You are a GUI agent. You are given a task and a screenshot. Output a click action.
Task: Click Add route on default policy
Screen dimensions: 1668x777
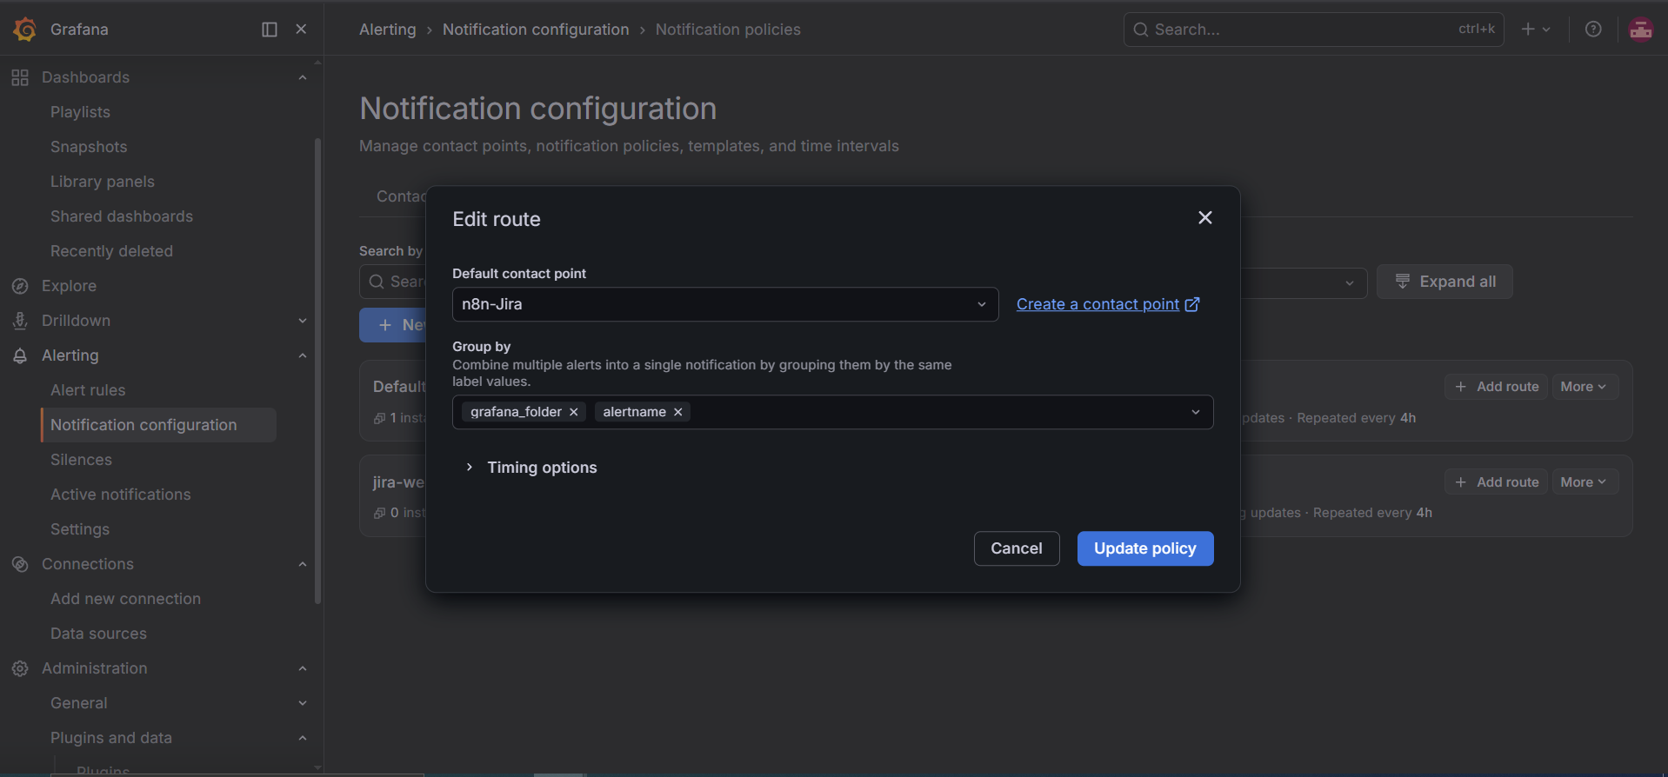tap(1496, 387)
